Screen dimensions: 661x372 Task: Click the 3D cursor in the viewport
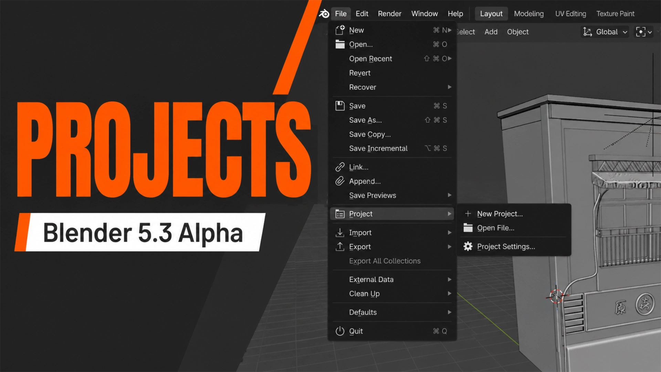click(x=556, y=296)
